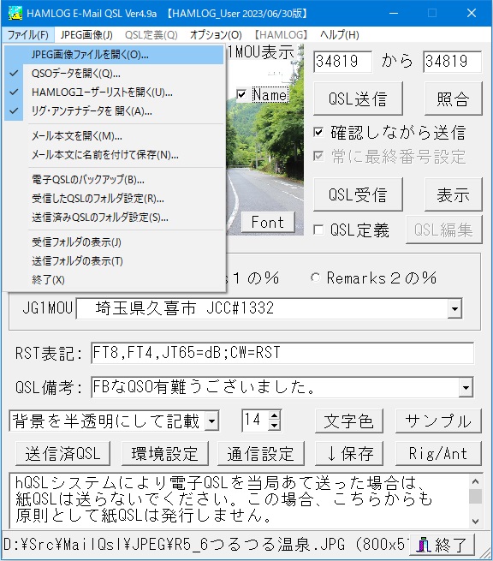
Task: Open 環境設定 settings button
Action: [164, 454]
